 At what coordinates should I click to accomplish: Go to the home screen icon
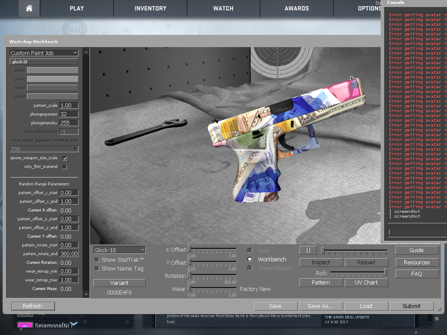click(x=29, y=8)
